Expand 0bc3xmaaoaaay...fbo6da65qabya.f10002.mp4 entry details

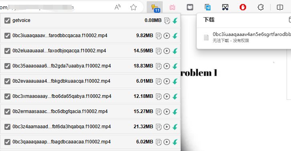pyautogui.click(x=62, y=96)
